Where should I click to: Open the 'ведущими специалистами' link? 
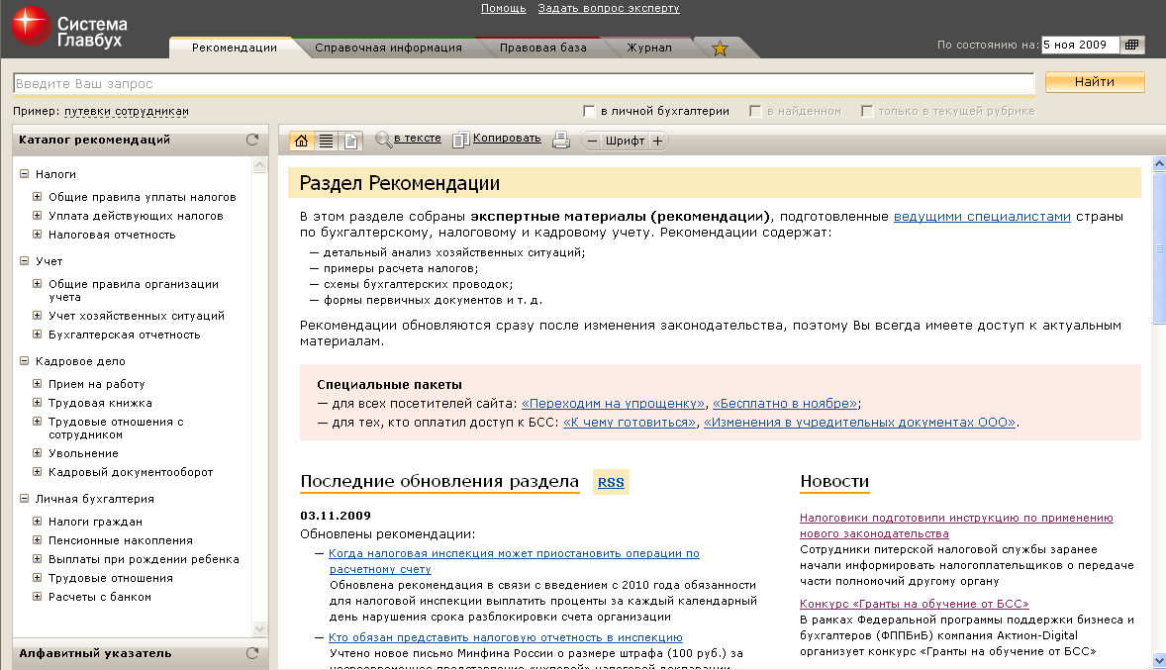(982, 217)
